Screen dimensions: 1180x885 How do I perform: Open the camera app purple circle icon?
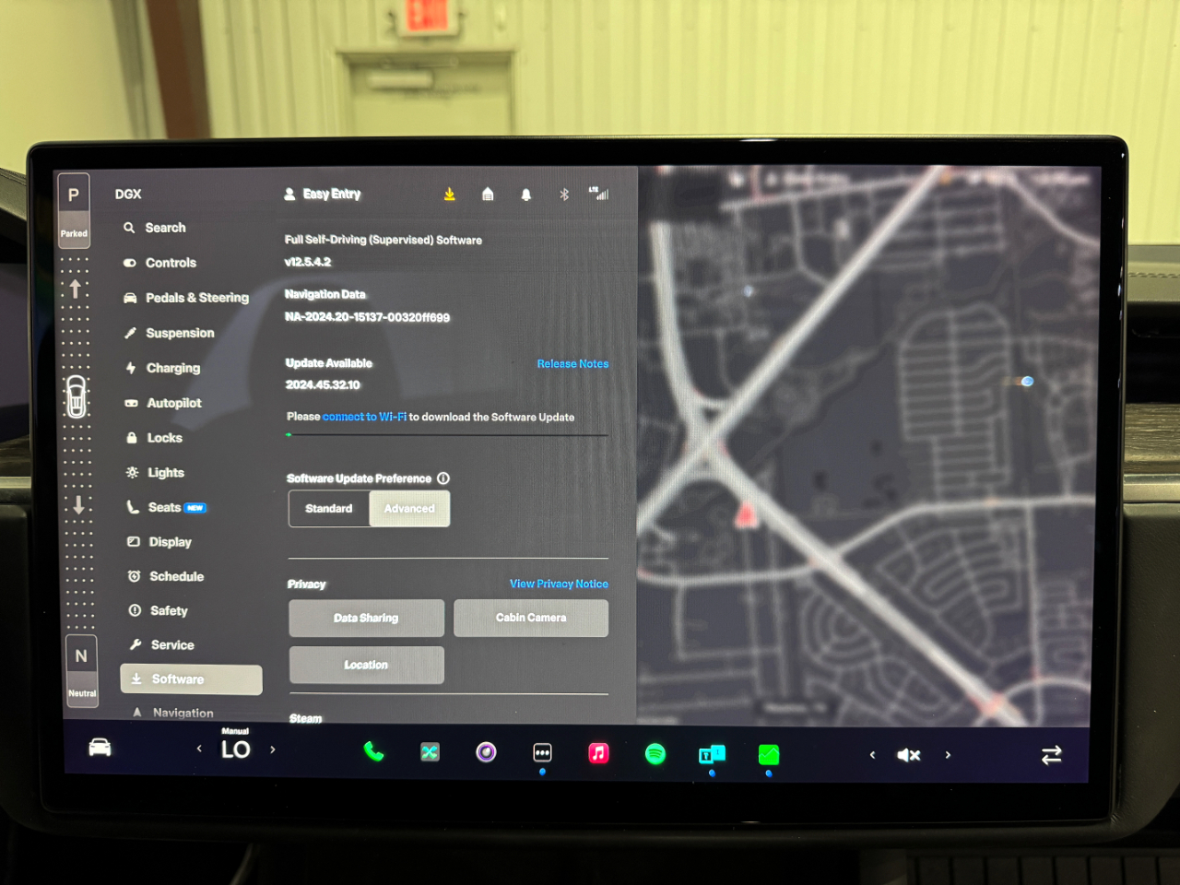(486, 752)
